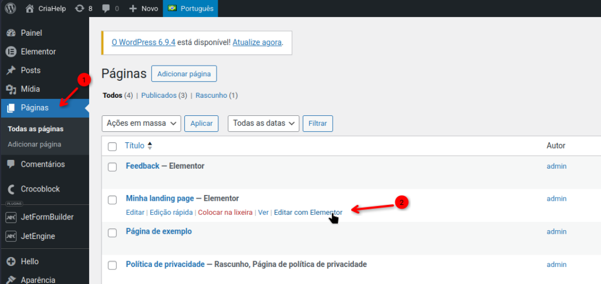Viewport: 601px width, 284px height.
Task: Switch to the Português language menu
Action: [182, 9]
